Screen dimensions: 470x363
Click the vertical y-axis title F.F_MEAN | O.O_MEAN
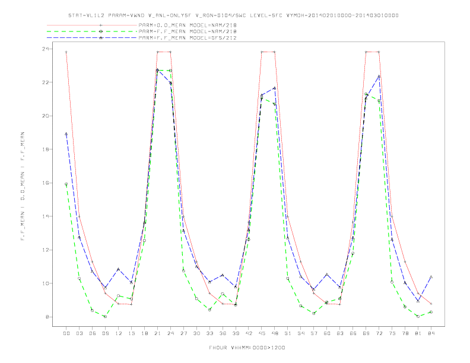[23, 186]
